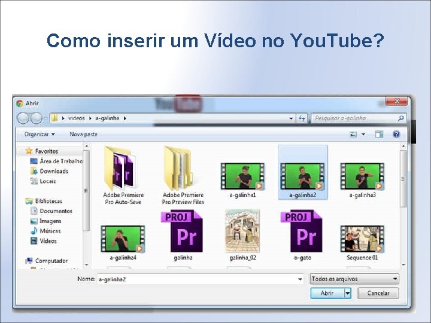This screenshot has height=323, width=431.
Task: Click the Forward navigation arrow button
Action: pyautogui.click(x=36, y=118)
